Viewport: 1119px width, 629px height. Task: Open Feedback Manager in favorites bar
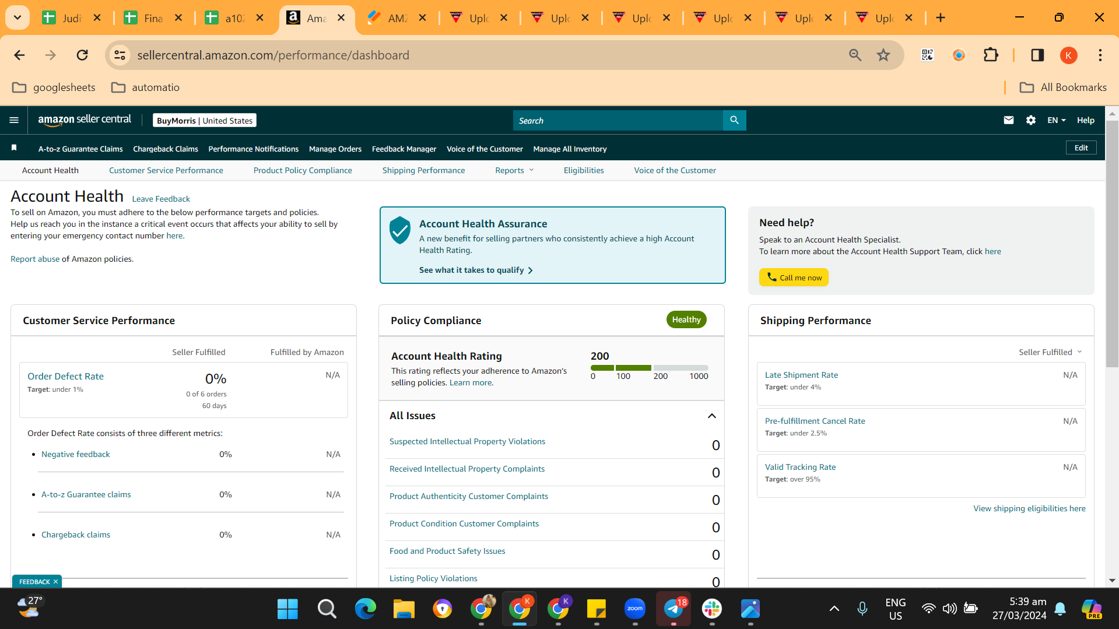tap(404, 149)
